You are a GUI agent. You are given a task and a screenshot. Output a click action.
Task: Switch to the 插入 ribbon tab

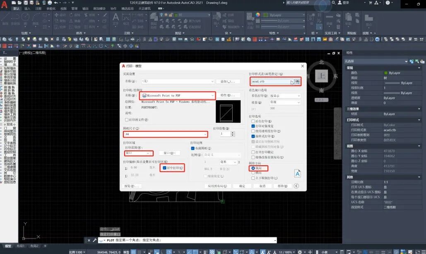[27, 8]
